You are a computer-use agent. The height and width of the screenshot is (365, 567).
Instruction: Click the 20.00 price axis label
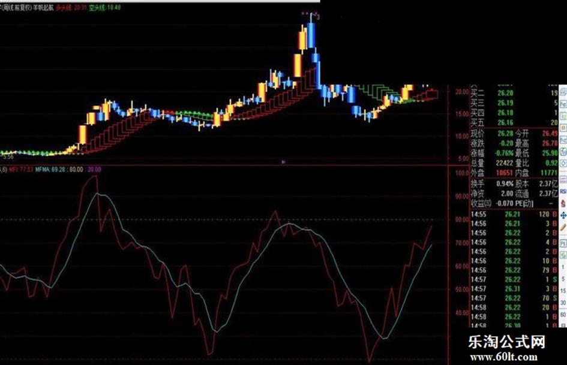pyautogui.click(x=462, y=92)
